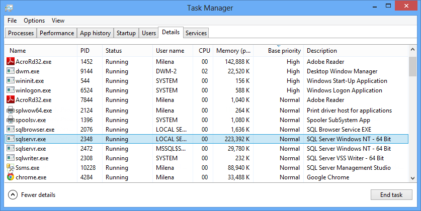Click the Task Manager title bar icon

[x=9, y=8]
